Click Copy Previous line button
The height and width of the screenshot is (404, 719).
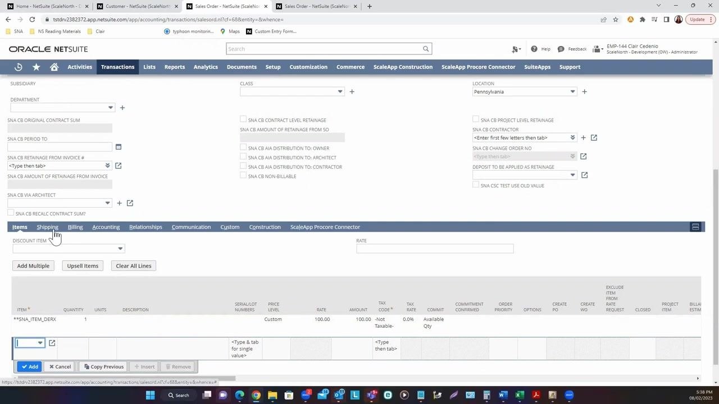pyautogui.click(x=103, y=367)
